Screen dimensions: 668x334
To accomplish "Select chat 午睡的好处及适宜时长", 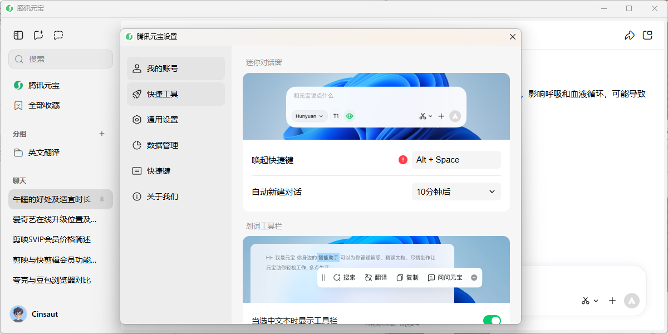I will point(61,199).
